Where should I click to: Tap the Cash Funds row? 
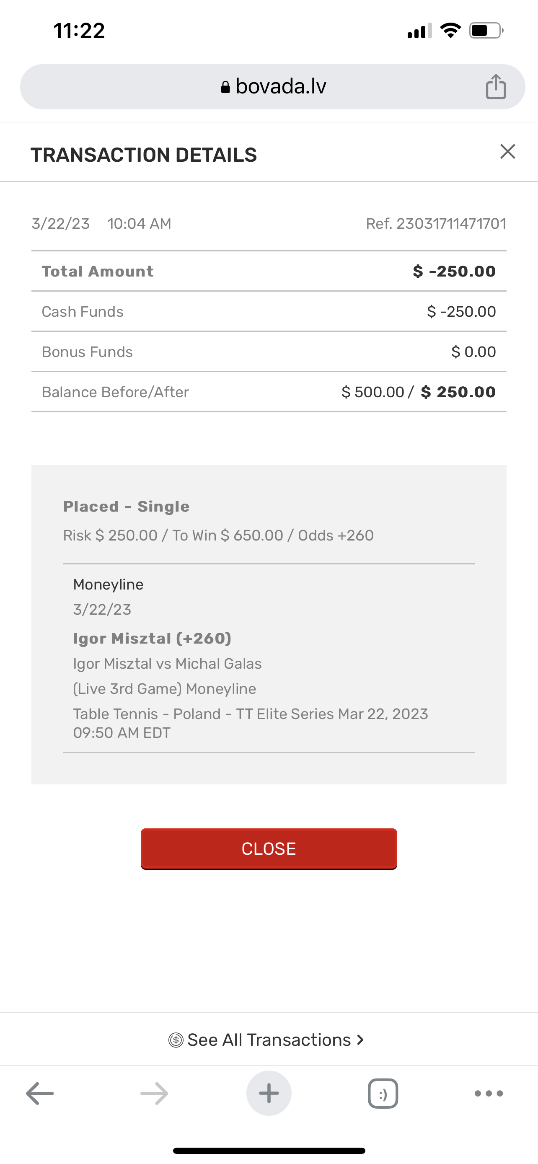[x=269, y=311]
